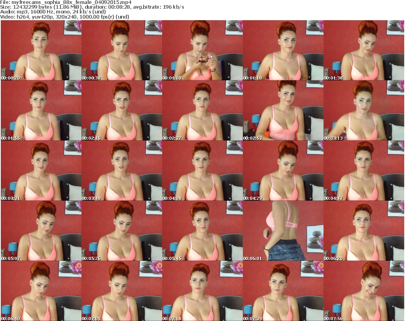
Task: Select the thumbnail stamped 00:06:20
Action: point(363,230)
